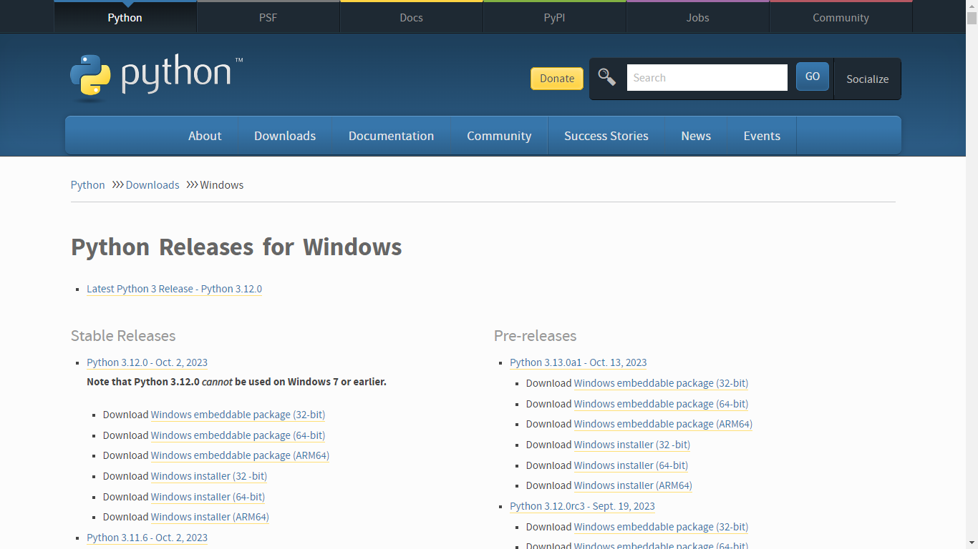Click the Stable Releases heading text
978x549 pixels.
[x=123, y=336]
